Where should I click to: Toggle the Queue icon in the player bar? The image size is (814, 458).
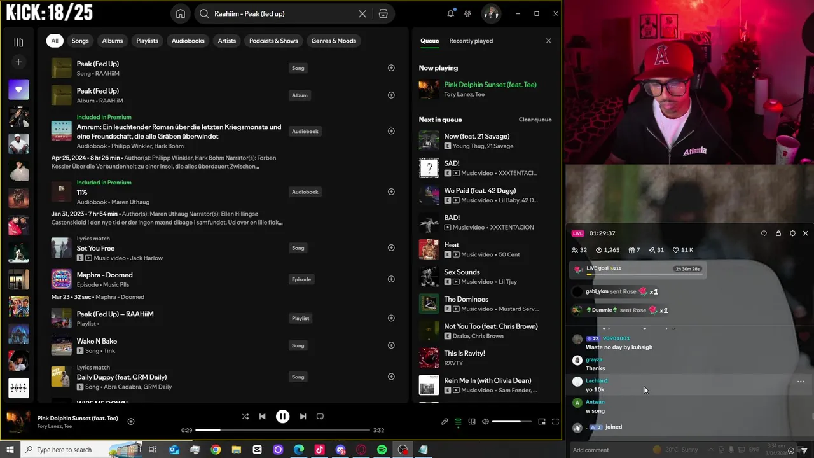tap(458, 421)
